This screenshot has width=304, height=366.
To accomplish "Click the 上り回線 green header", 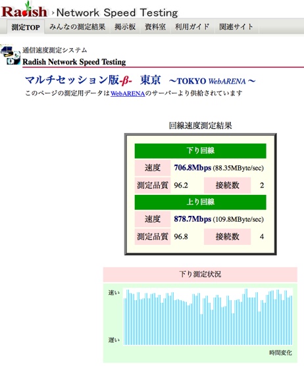I will coord(201,202).
